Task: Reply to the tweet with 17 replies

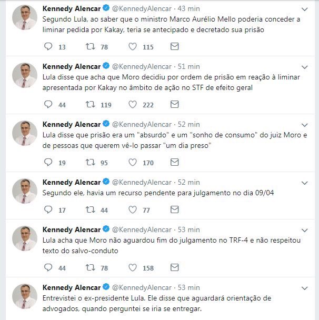Action: click(48, 210)
